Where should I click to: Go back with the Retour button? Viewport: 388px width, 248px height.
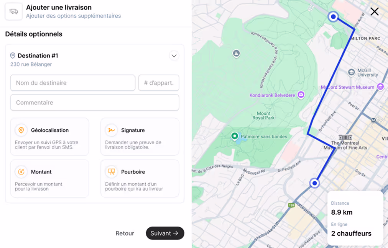click(x=125, y=233)
